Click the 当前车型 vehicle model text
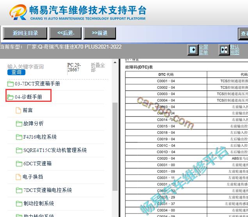Screen dimensions: 248x217 point(61,47)
